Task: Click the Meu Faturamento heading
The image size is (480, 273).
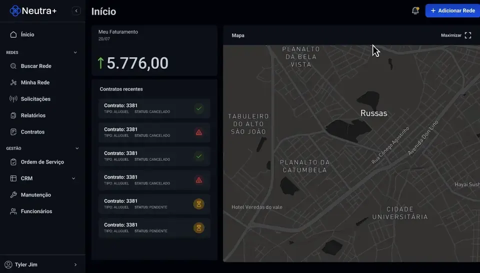Action: pyautogui.click(x=118, y=32)
